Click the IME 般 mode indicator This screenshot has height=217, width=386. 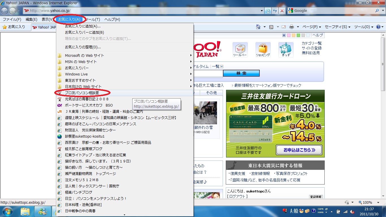(296, 211)
